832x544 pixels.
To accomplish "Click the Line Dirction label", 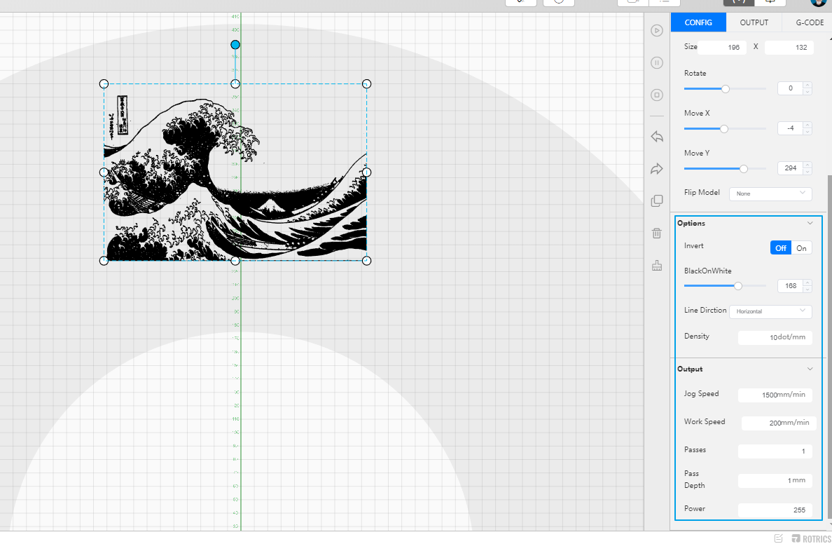I will click(705, 311).
